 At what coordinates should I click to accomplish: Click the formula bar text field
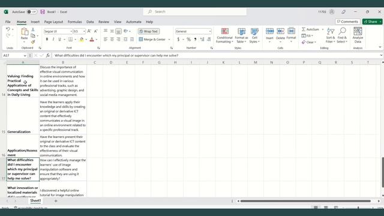point(216,56)
